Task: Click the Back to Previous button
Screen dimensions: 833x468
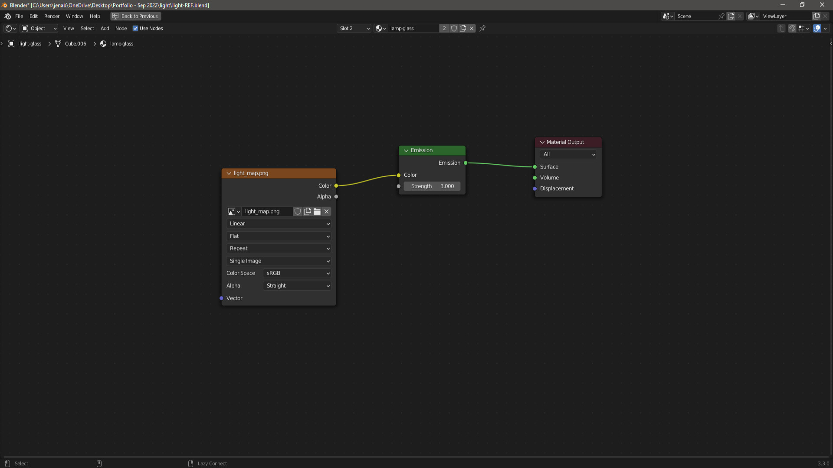Action: point(136,16)
